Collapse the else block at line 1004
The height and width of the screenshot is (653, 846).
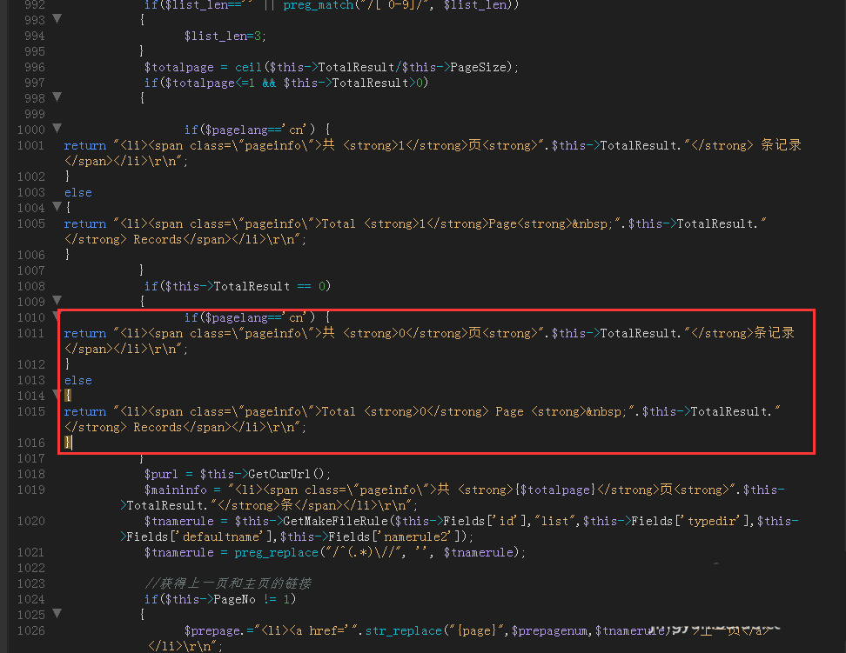57,208
